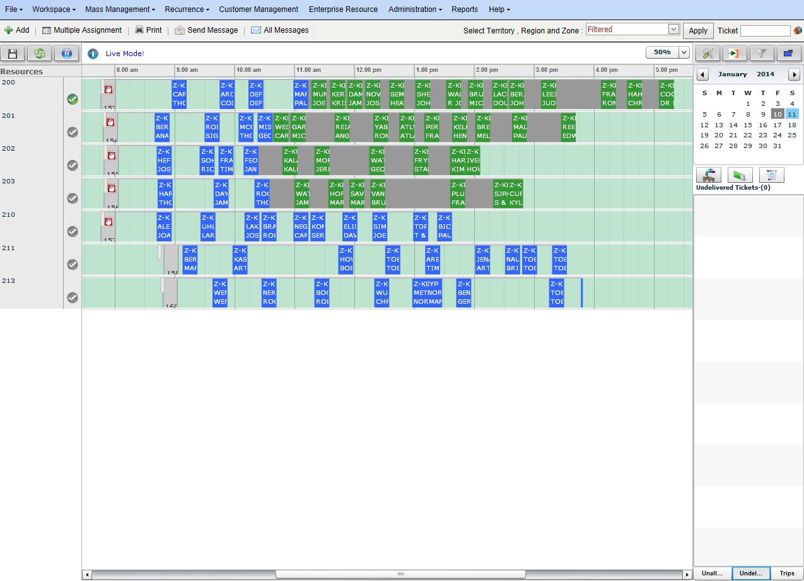The width and height of the screenshot is (804, 581).
Task: Click the pipeline truck icon above Undelivered Tickets
Action: point(710,175)
